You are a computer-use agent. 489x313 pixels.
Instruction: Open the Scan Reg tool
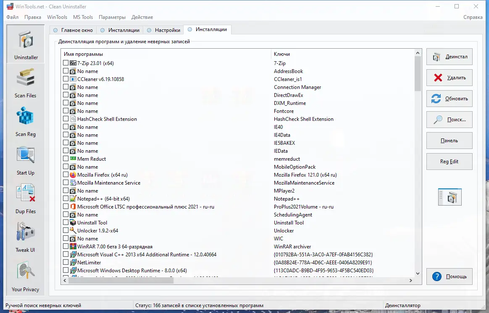[26, 121]
